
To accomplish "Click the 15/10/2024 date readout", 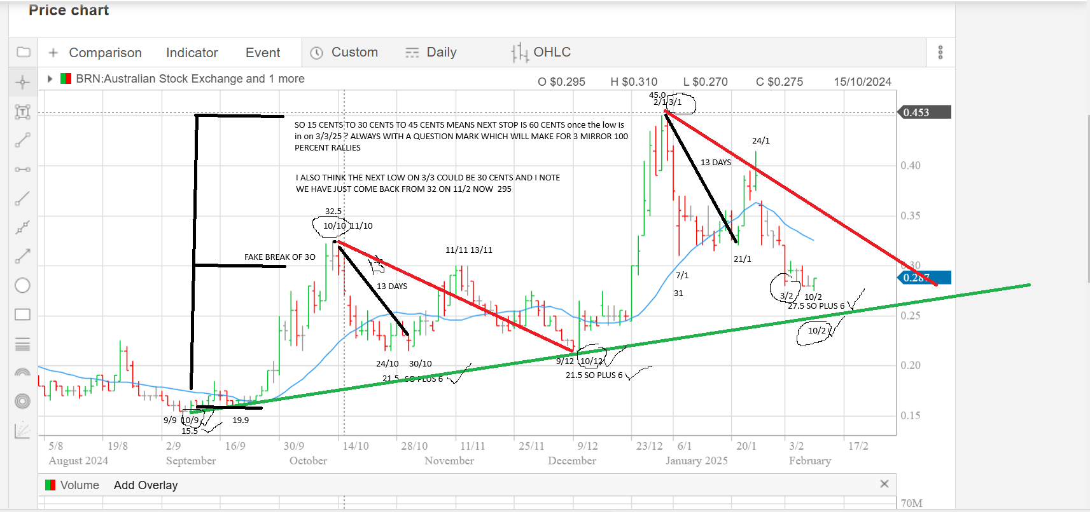I will pyautogui.click(x=862, y=82).
